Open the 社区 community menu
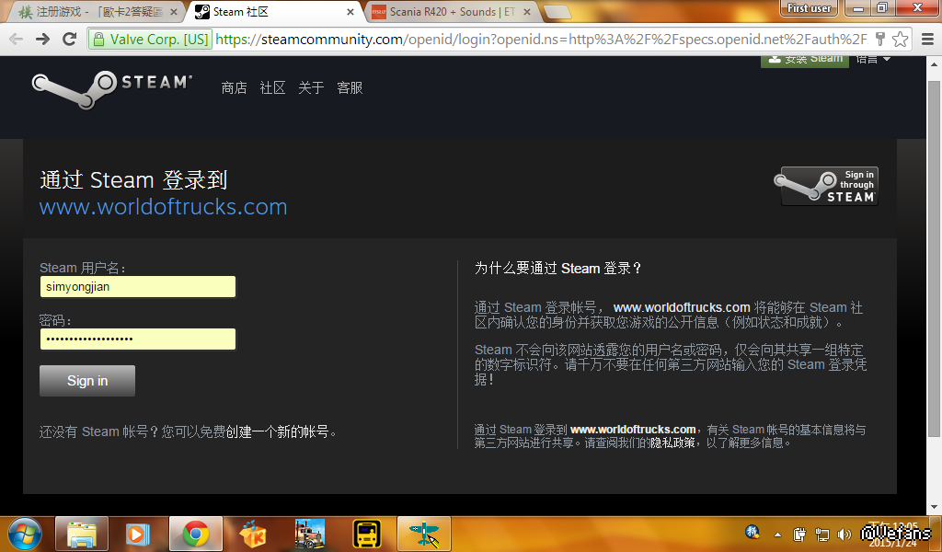 tap(272, 87)
